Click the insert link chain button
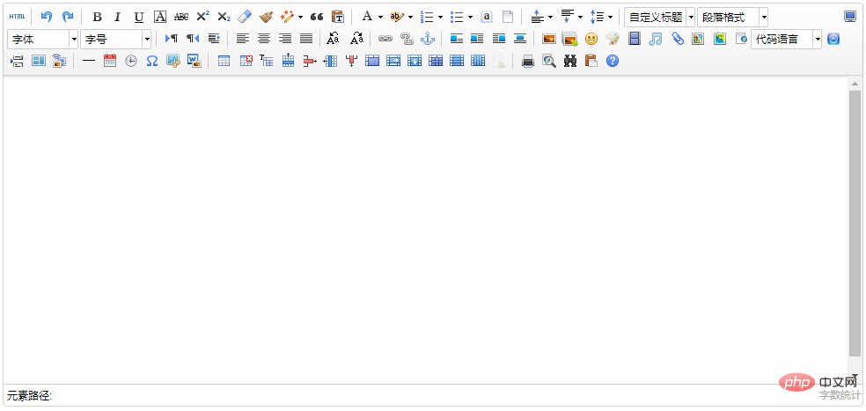The height and width of the screenshot is (411, 866). [x=385, y=39]
